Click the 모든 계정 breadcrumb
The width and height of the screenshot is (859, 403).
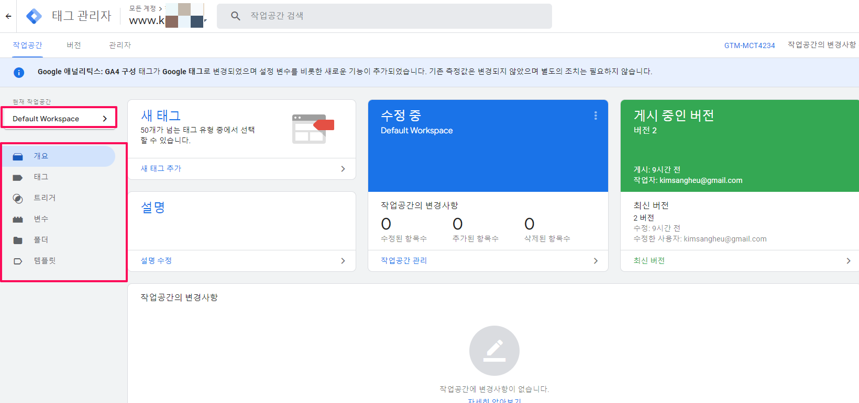[x=142, y=8]
